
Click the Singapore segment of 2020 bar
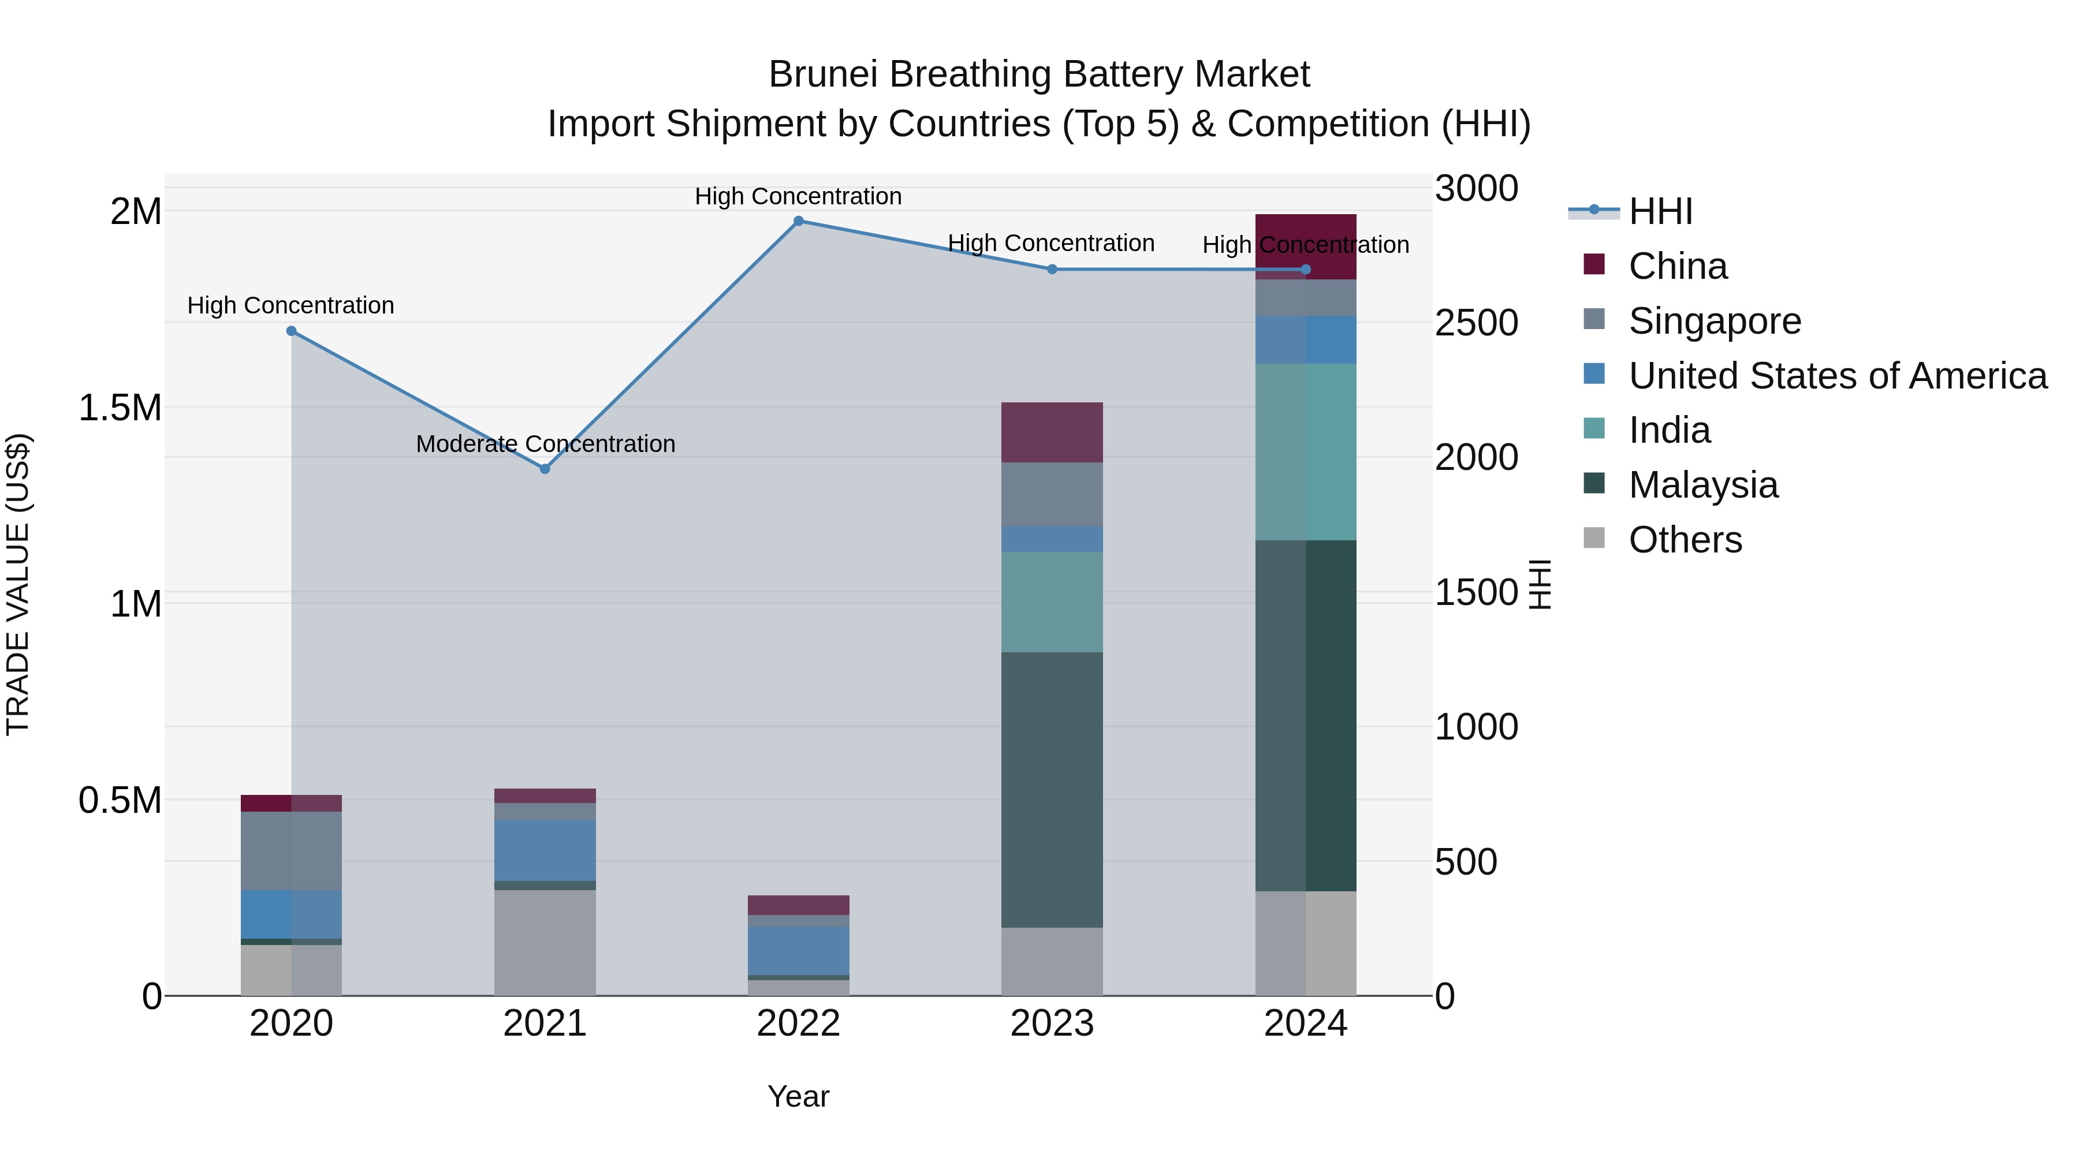[292, 851]
